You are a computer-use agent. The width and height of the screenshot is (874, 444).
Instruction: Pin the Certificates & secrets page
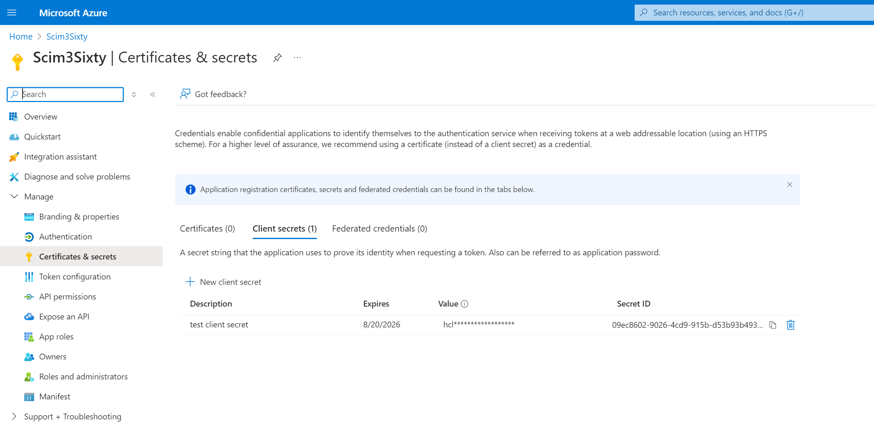pos(277,57)
